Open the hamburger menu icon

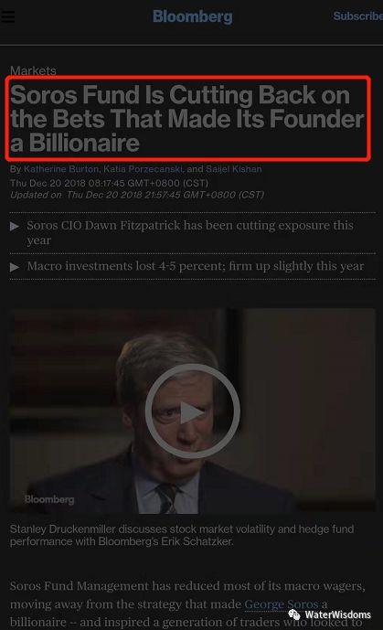pyautogui.click(x=7, y=16)
